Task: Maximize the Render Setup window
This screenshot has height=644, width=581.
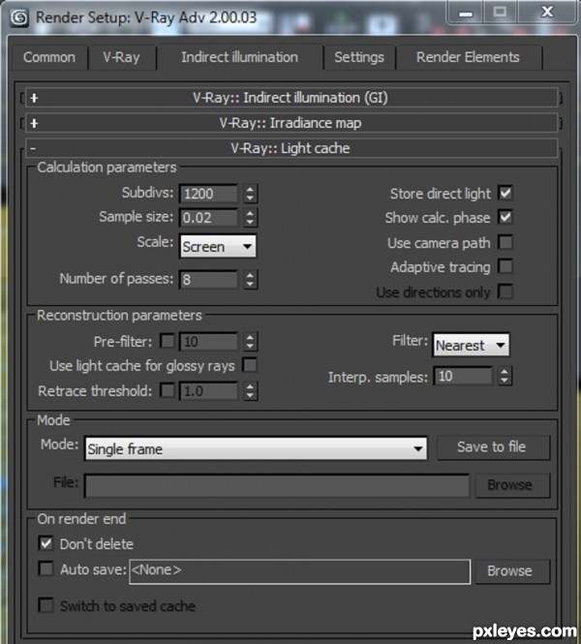Action: (500, 13)
